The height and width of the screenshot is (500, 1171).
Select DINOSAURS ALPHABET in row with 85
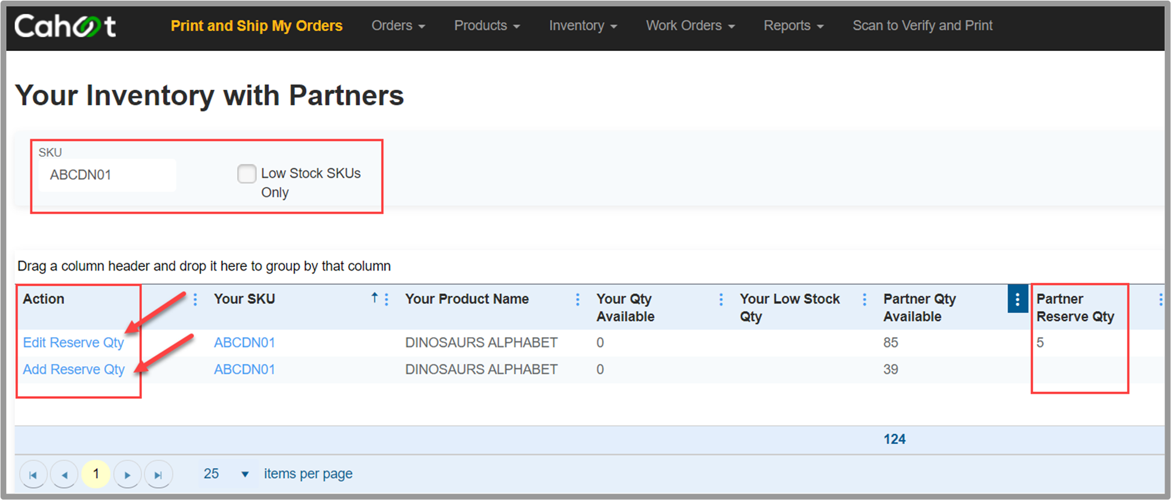click(x=481, y=343)
